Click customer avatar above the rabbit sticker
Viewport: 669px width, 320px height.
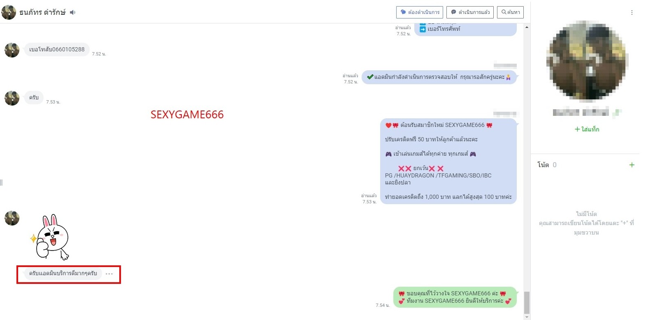(x=12, y=218)
